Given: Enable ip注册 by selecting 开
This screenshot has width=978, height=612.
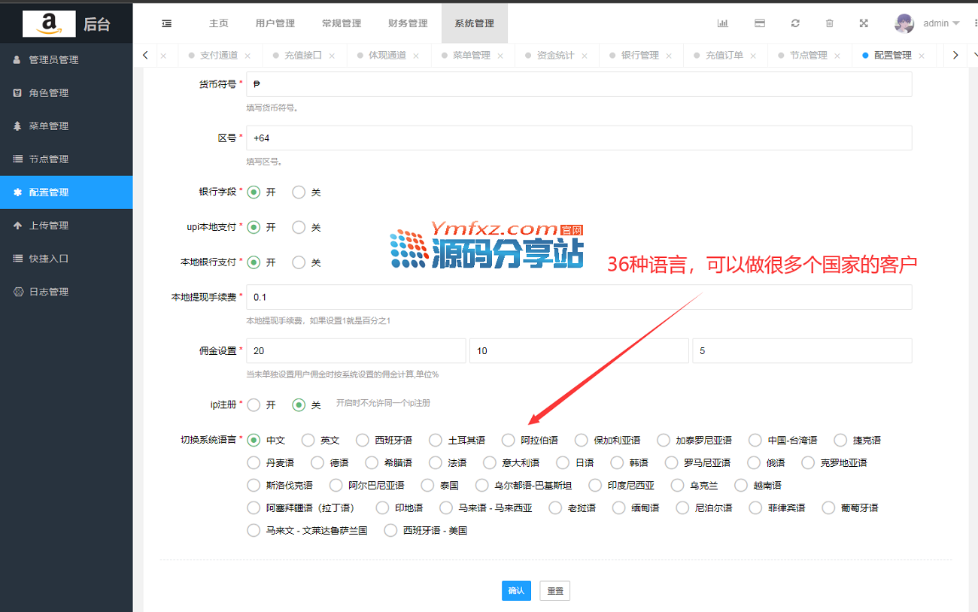Looking at the screenshot, I should [254, 405].
